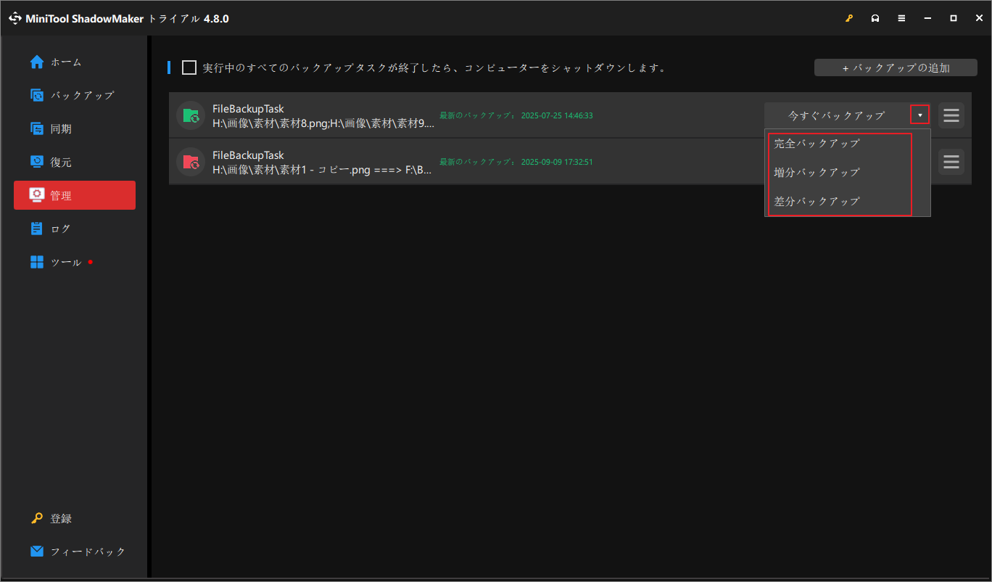Click the バックアップ icon in the sidebar
Screen dimensions: 992x582
pyautogui.click(x=37, y=95)
